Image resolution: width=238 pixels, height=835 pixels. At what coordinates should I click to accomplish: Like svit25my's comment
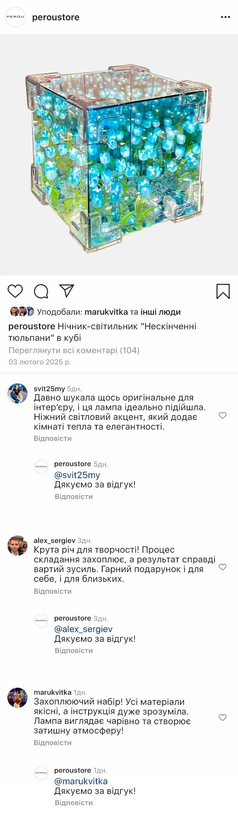(222, 415)
